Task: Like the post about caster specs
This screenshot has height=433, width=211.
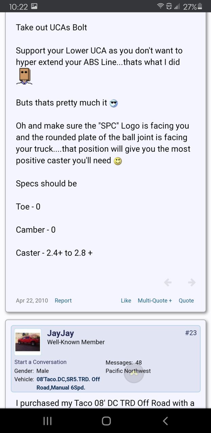Action: [x=126, y=301]
